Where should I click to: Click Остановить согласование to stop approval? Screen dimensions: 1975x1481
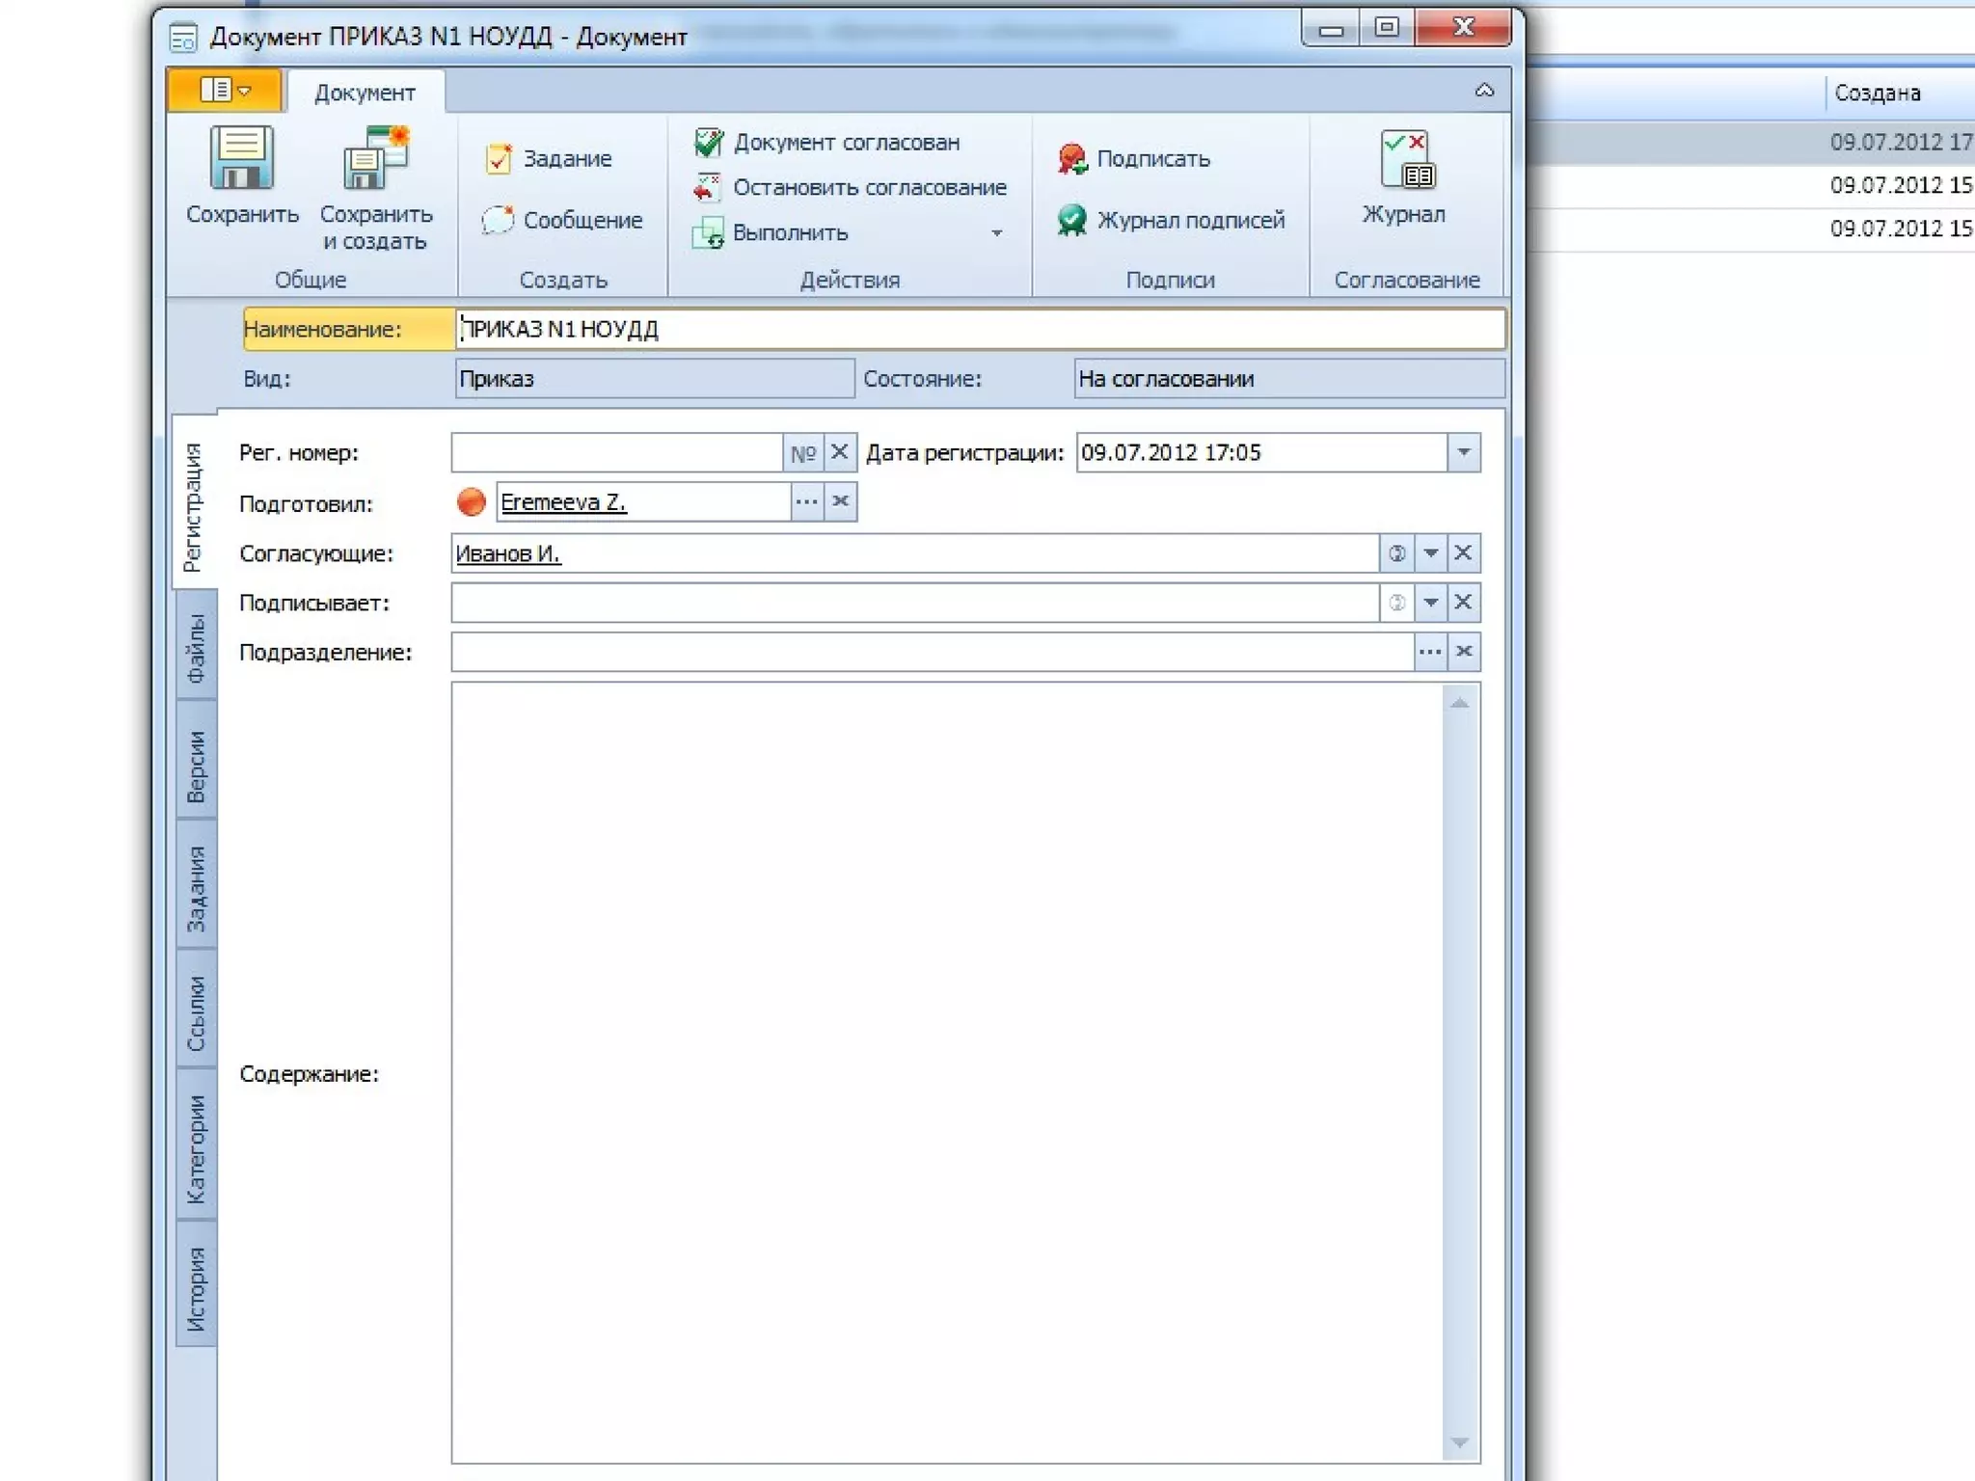[x=851, y=188]
